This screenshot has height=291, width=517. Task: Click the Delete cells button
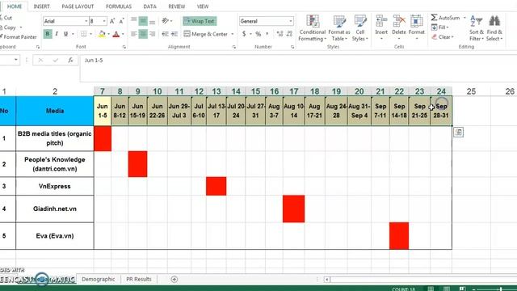[x=398, y=28]
